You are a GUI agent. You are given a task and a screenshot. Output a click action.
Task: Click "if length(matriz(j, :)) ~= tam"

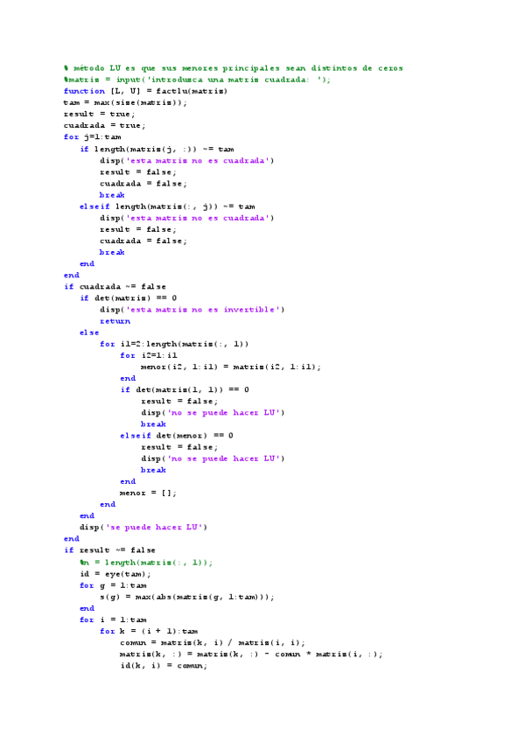point(157,149)
